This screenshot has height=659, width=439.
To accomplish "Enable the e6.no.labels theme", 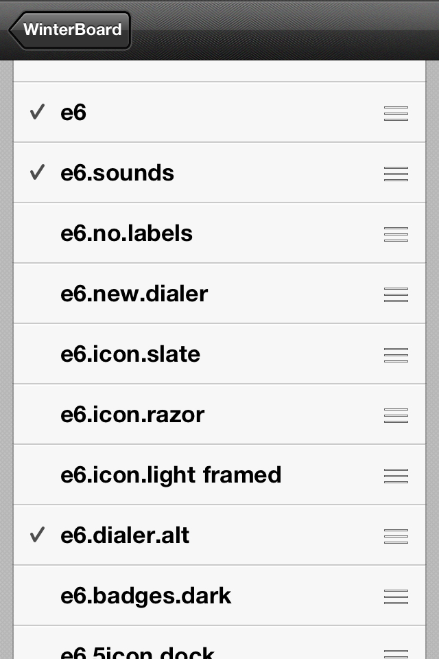I will click(x=219, y=233).
